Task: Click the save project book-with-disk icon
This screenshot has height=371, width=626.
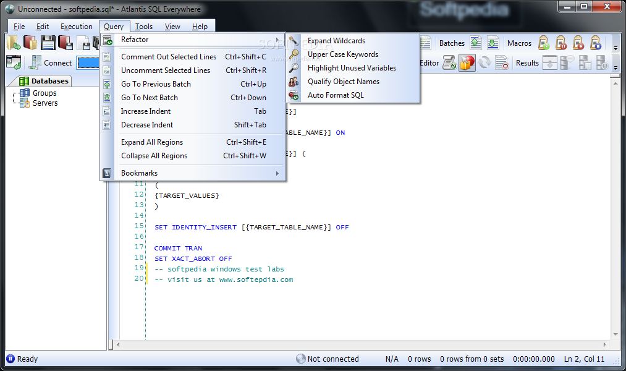Action: point(66,42)
